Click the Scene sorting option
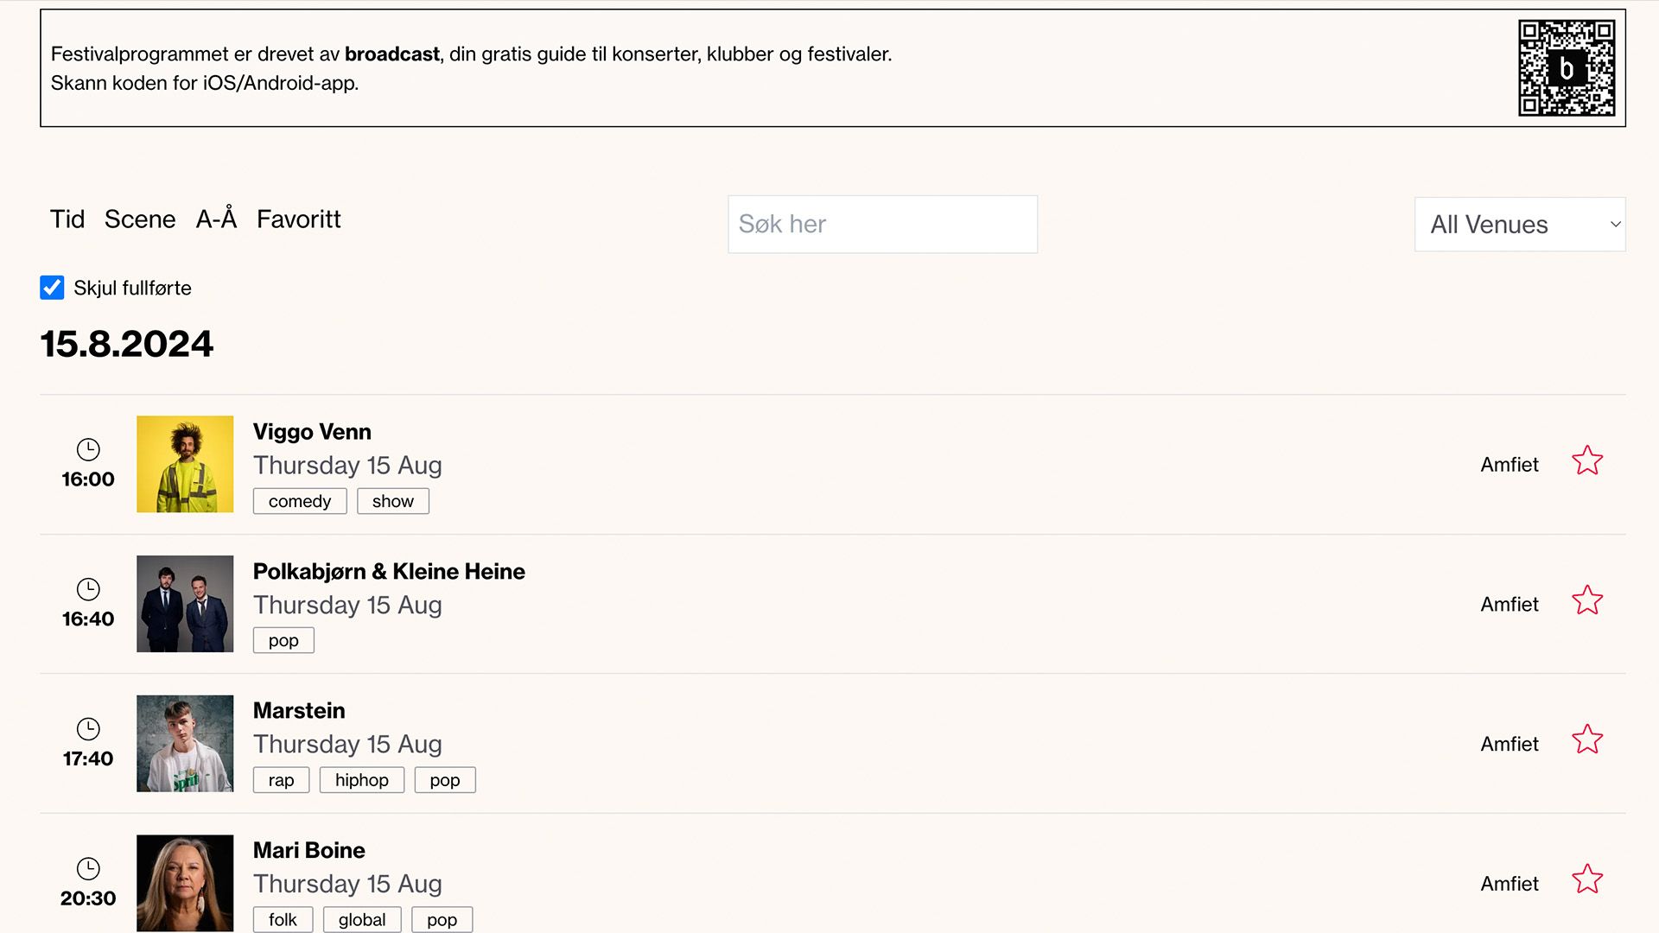Viewport: 1659px width, 933px height. pyautogui.click(x=139, y=219)
